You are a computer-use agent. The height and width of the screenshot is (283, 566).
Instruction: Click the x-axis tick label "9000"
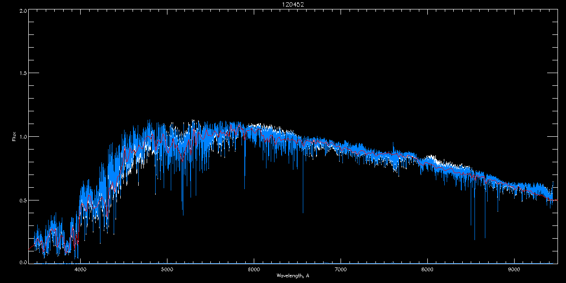click(x=515, y=270)
